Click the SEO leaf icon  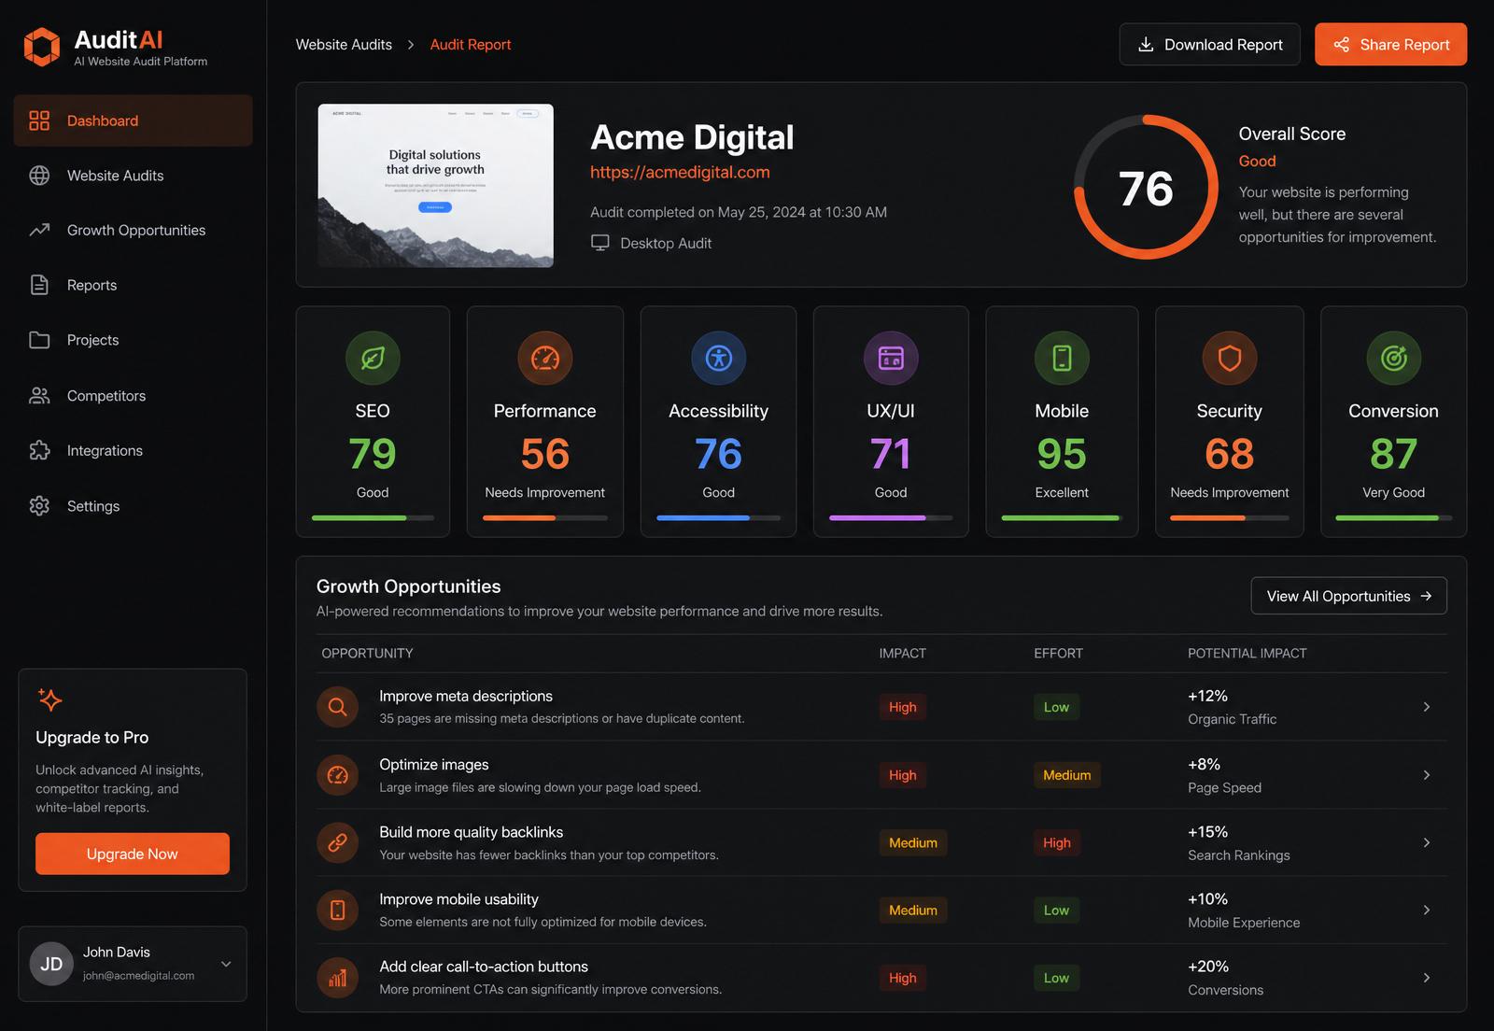coord(373,358)
